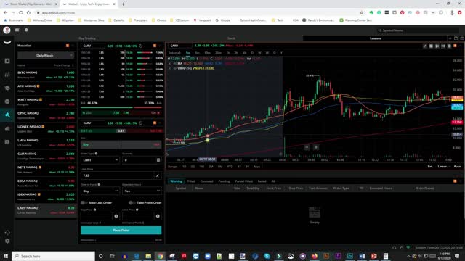Image resolution: width=465 pixels, height=261 pixels.
Task: Open calculator app in taskbar
Action: pyautogui.click(x=386, y=256)
